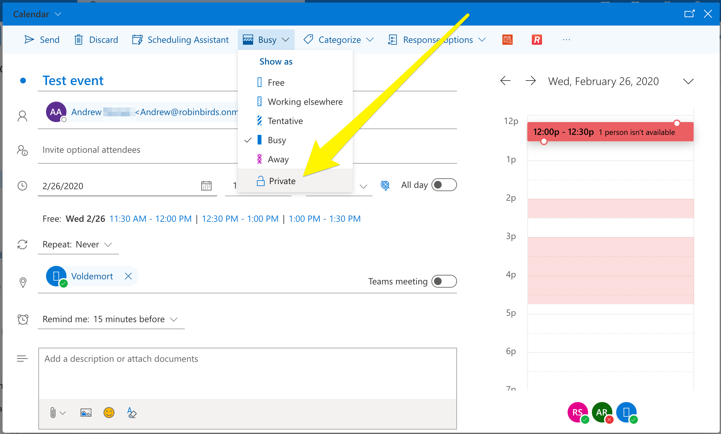
Task: Select Private in Show as menu
Action: (x=282, y=181)
